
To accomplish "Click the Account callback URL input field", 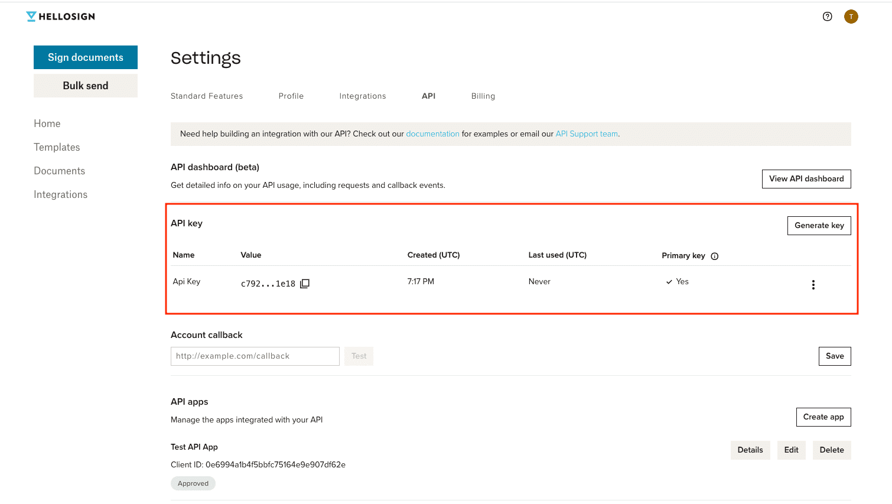I will coord(255,356).
